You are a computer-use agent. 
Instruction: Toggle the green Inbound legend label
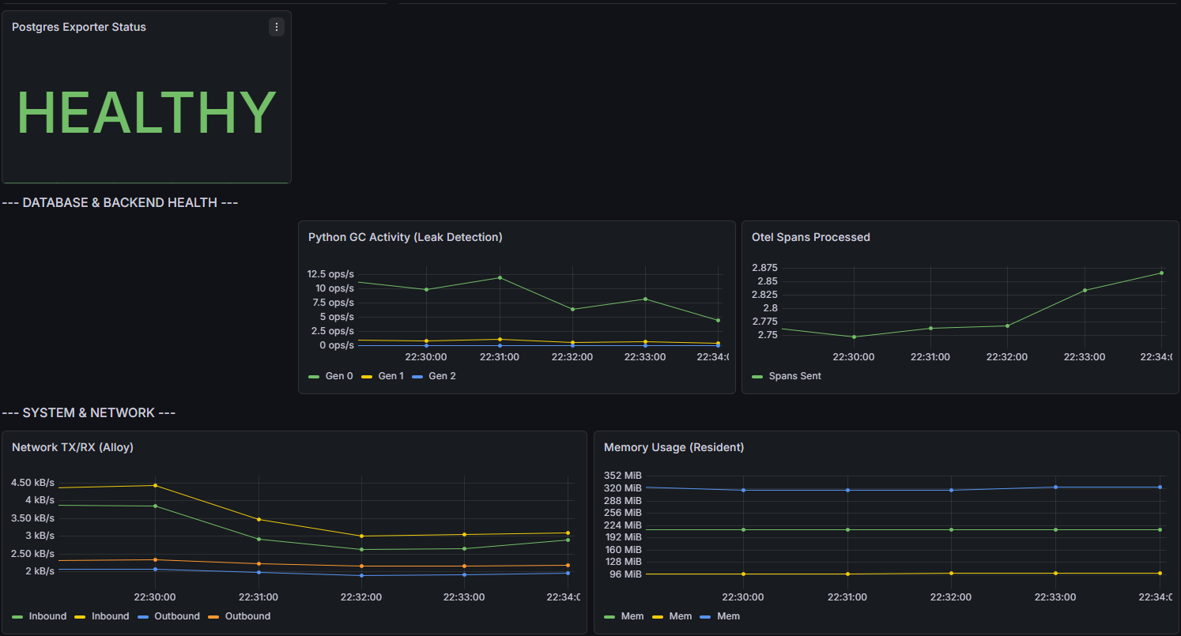click(x=47, y=616)
